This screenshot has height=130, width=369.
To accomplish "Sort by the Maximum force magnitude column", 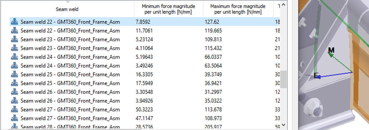I will click(x=238, y=9).
